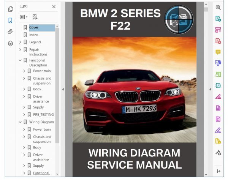Image resolution: width=228 pixels, height=180 pixels.
Task: Collapse the right tools pane icon
Action: coord(218,171)
